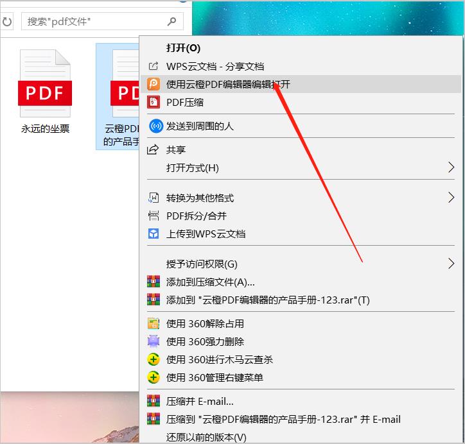Expand the 授予访问权限(G) submenu arrow

point(451,263)
